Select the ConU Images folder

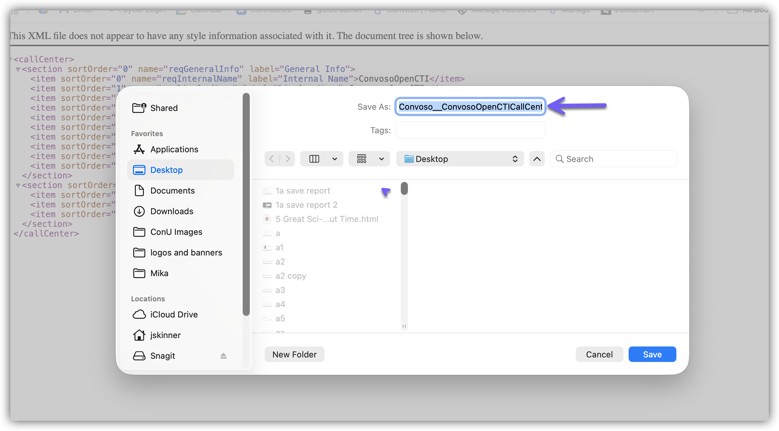[176, 232]
